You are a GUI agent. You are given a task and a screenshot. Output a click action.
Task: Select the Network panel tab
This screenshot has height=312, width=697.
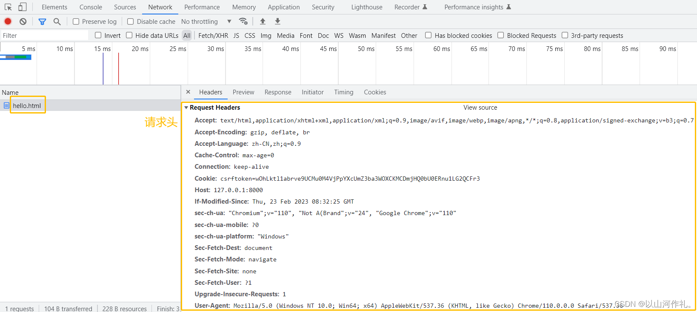[160, 7]
